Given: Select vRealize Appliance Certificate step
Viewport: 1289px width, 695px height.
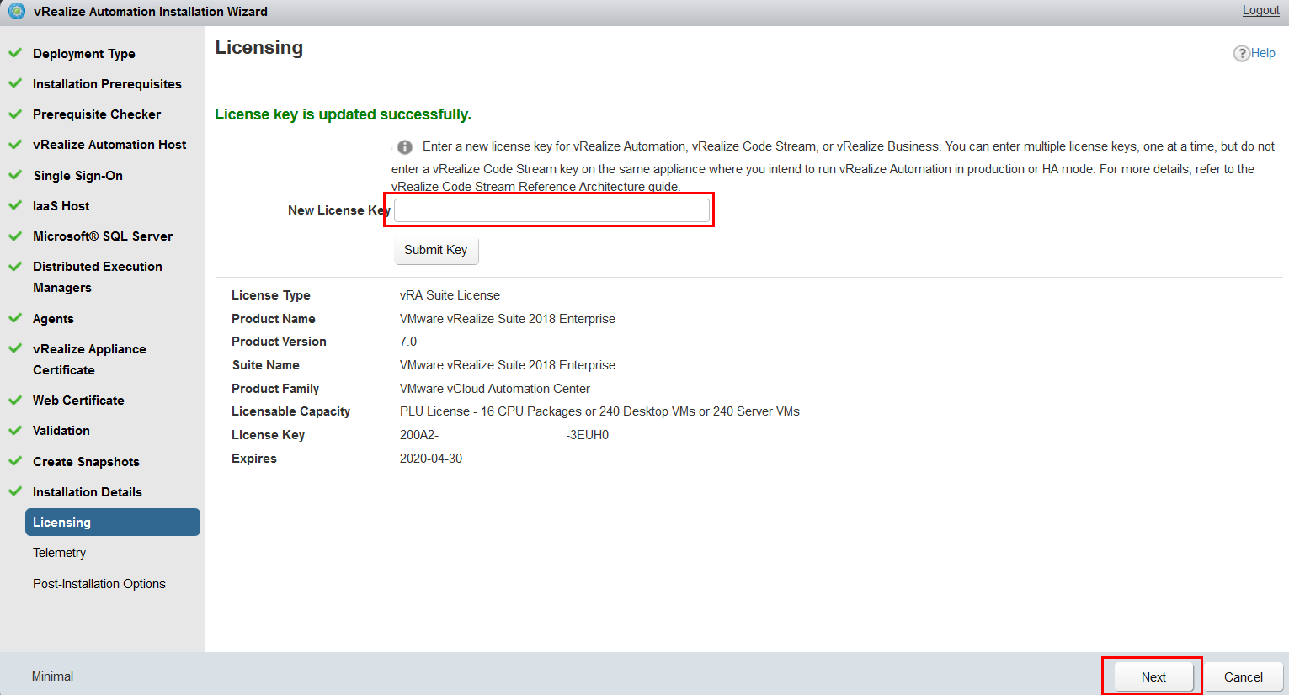Looking at the screenshot, I should [89, 359].
